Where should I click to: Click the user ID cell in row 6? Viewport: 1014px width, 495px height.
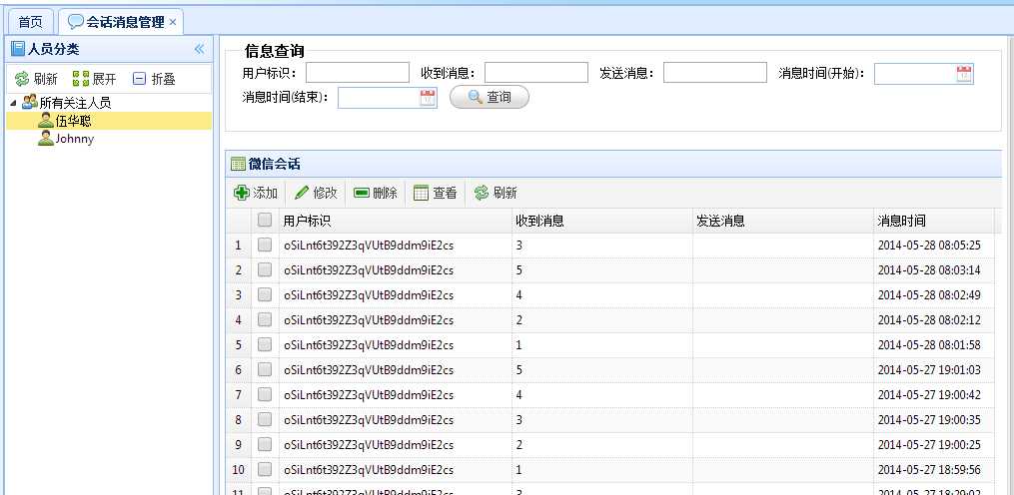pyautogui.click(x=396, y=370)
